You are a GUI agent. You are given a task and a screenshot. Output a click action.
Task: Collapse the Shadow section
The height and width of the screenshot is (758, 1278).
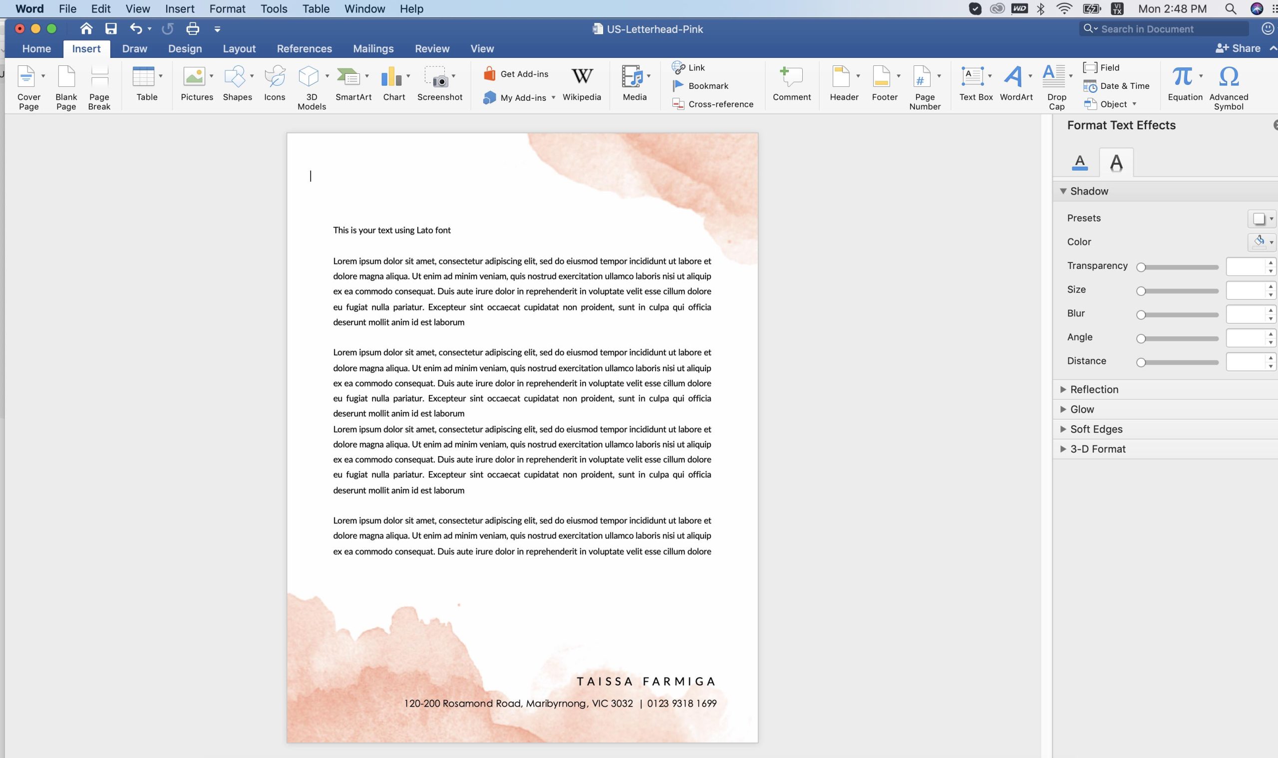[1062, 191]
